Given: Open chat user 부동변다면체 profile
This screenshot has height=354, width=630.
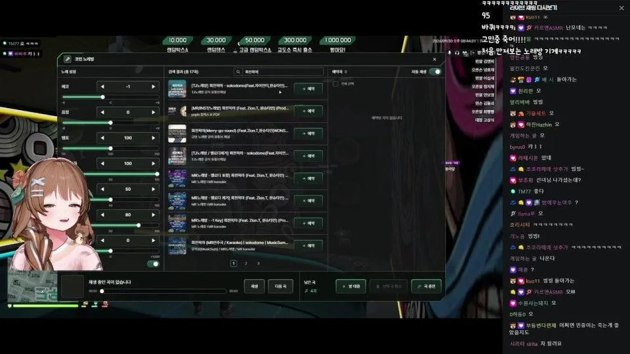Looking at the screenshot, I should point(541,326).
